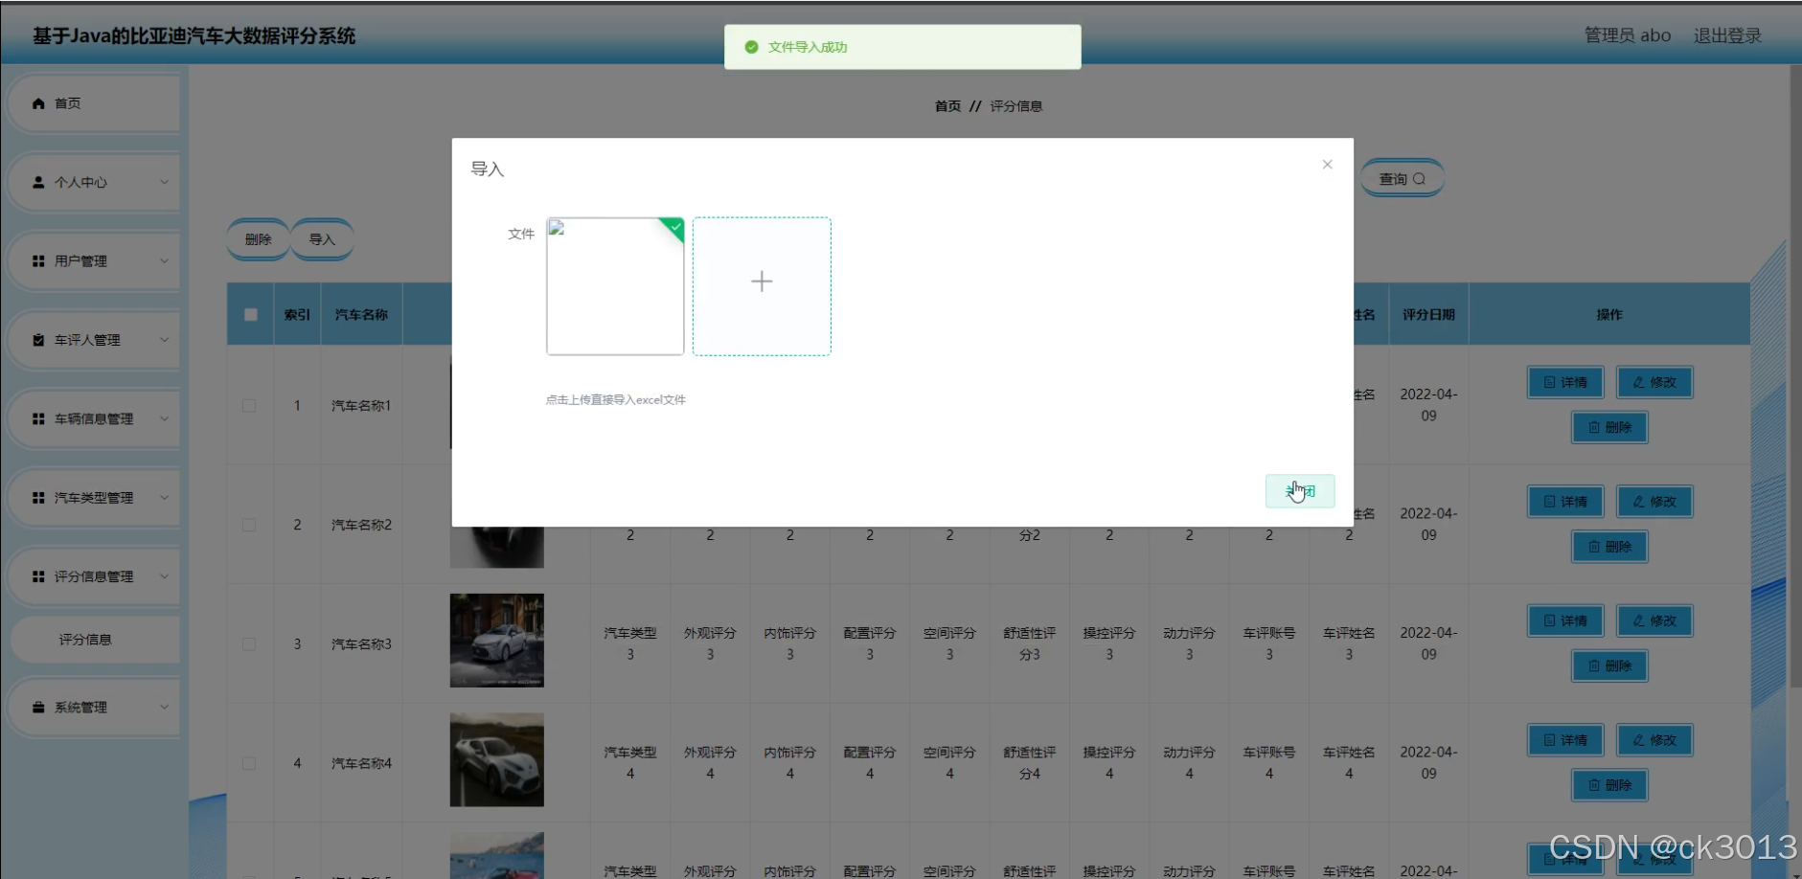1802x879 pixels.
Task: Expand the 系统管理 menu chevron
Action: tap(164, 708)
